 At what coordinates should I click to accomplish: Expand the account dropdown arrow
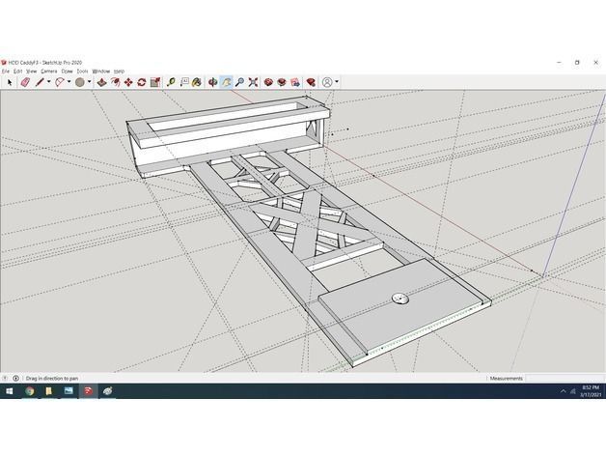point(337,82)
